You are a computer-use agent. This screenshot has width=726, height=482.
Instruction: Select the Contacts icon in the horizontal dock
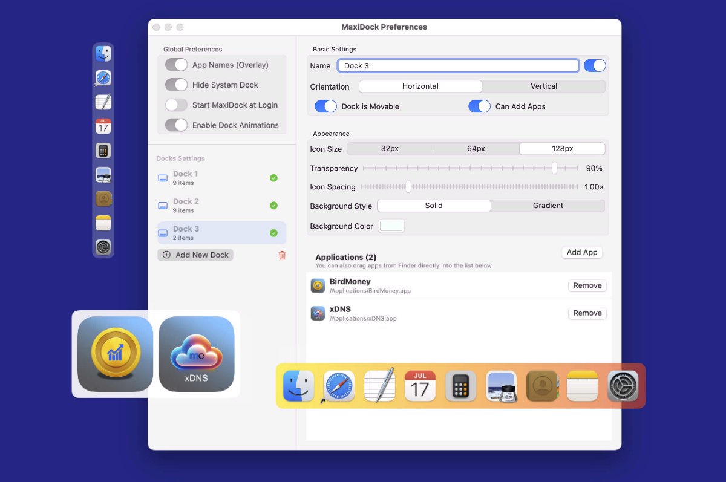tap(542, 385)
